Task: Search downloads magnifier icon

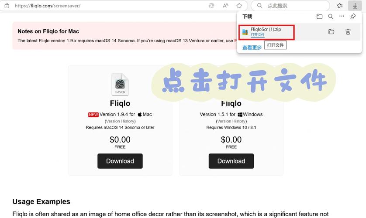Action: click(x=331, y=16)
